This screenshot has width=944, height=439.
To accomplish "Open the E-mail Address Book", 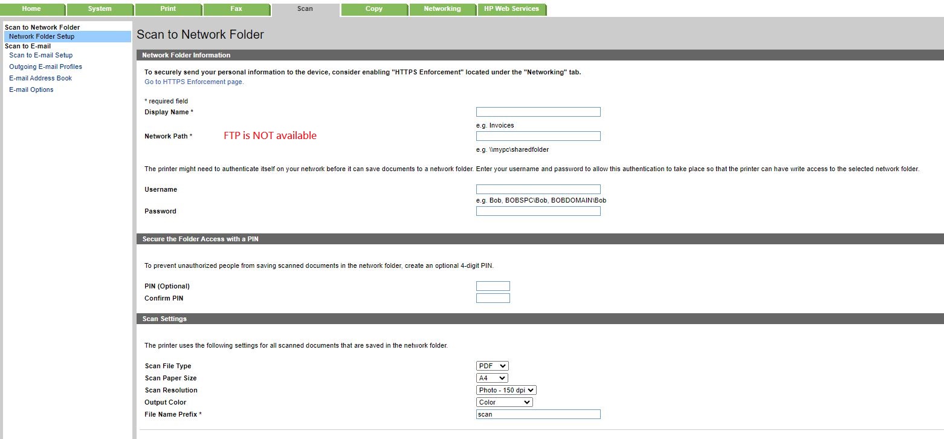I will (x=40, y=78).
